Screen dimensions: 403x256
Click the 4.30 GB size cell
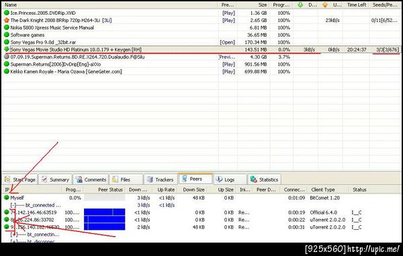click(x=259, y=57)
